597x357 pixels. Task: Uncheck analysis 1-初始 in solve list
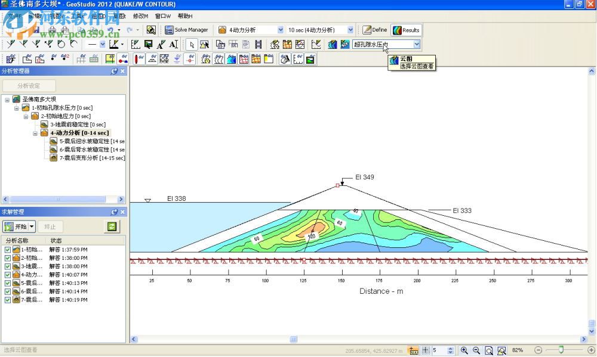pyautogui.click(x=7, y=250)
